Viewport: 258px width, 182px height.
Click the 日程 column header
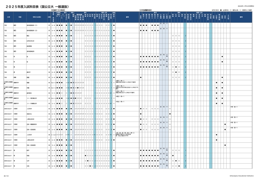coord(48,17)
